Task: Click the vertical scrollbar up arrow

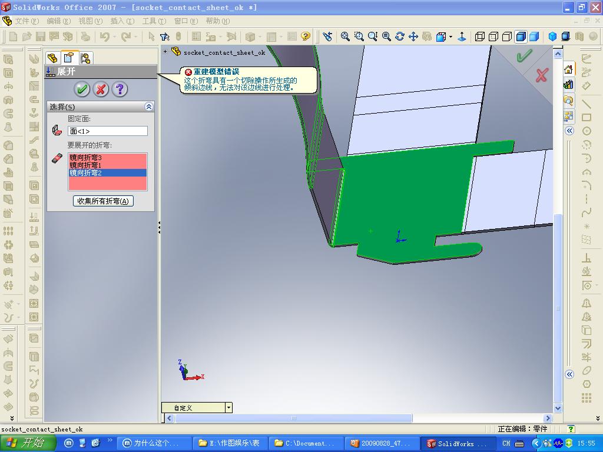Action: point(558,54)
